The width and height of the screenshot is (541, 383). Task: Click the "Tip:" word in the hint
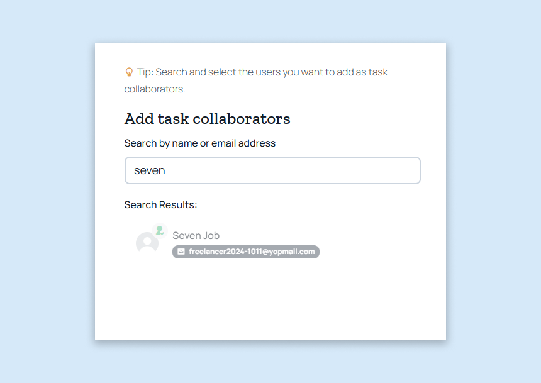coord(145,72)
